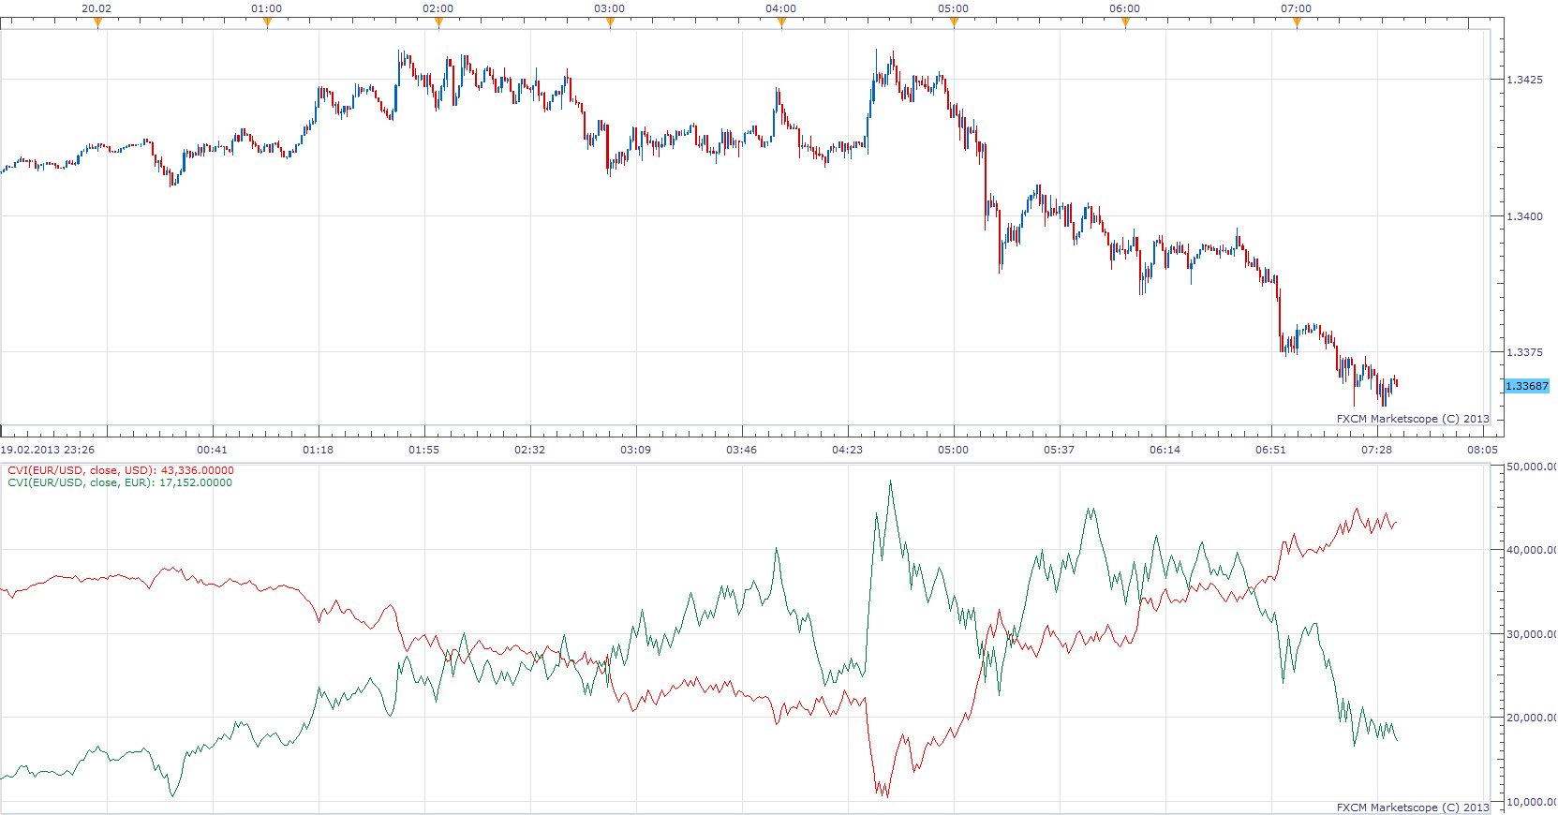Click the 1.3375 price axis label
This screenshot has width=1558, height=815.
[x=1524, y=352]
